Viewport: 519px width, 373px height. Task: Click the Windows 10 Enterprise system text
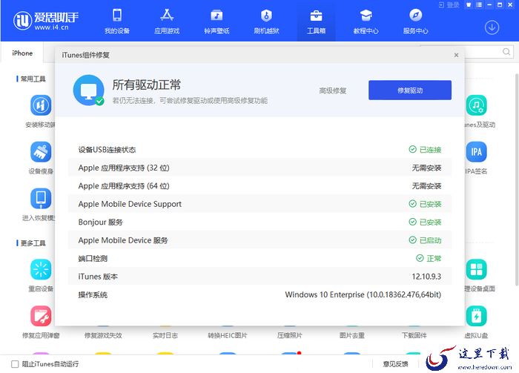point(363,294)
